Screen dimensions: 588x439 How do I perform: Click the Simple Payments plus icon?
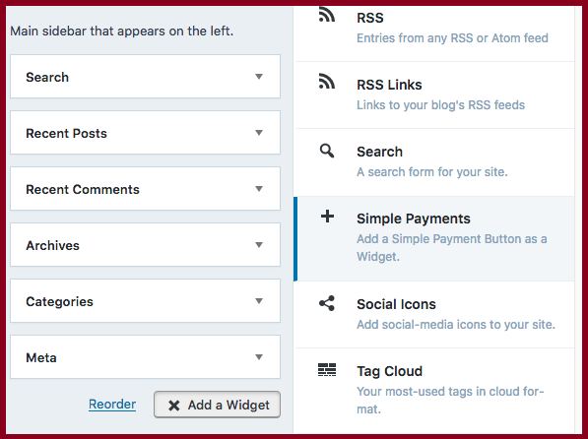pos(327,217)
